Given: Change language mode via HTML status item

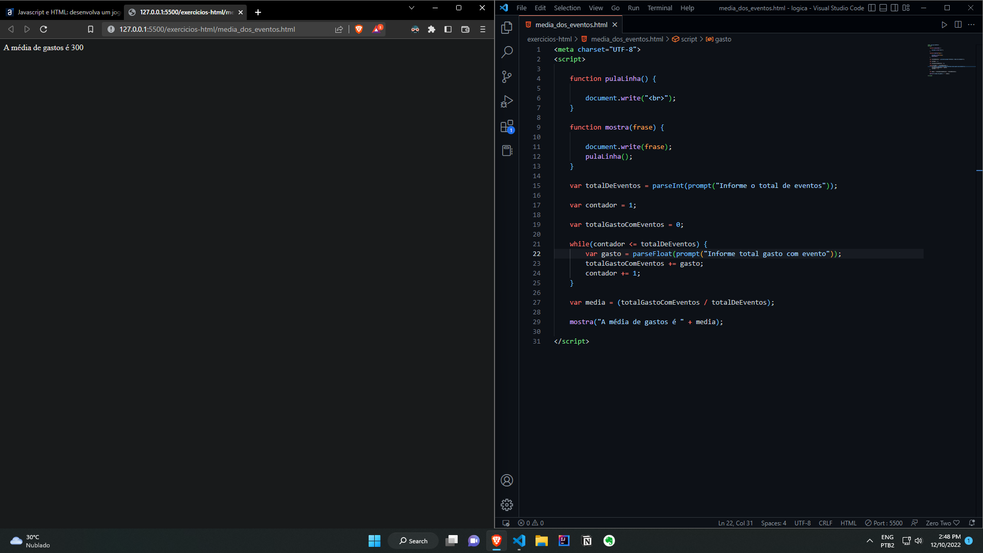Looking at the screenshot, I should pyautogui.click(x=848, y=523).
